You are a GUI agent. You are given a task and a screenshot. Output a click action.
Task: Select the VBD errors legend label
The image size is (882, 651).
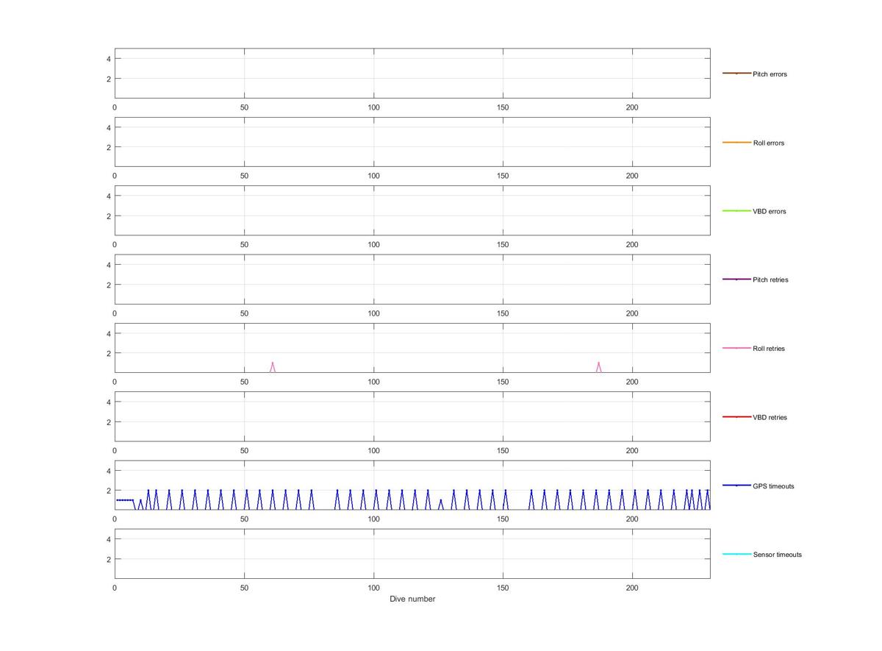769,211
